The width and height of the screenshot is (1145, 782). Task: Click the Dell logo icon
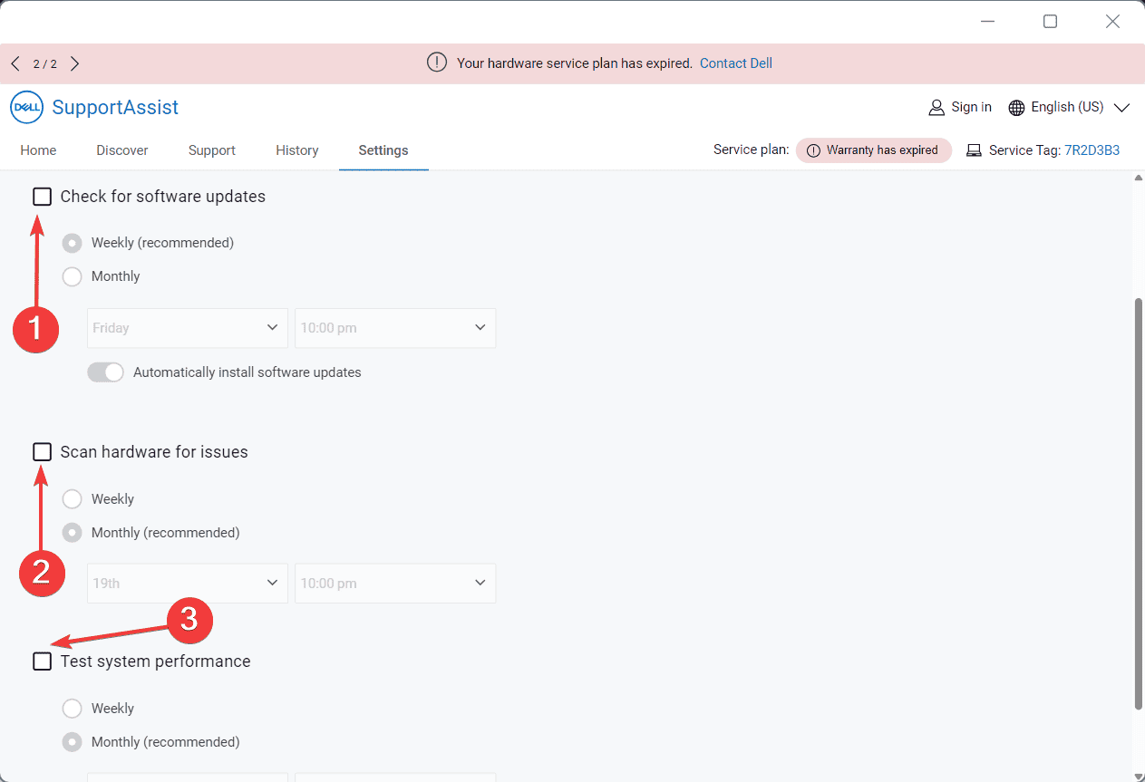[x=26, y=107]
